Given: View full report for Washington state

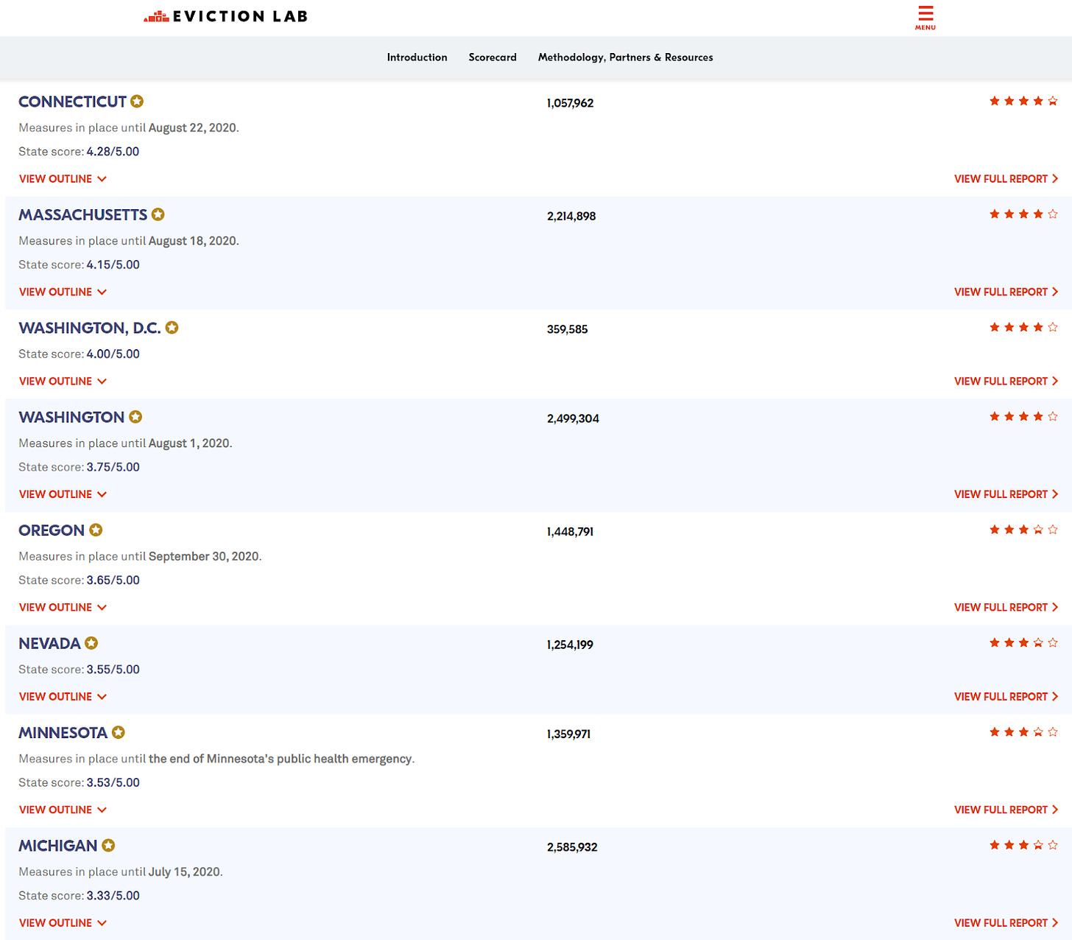Looking at the screenshot, I should click(x=1006, y=494).
